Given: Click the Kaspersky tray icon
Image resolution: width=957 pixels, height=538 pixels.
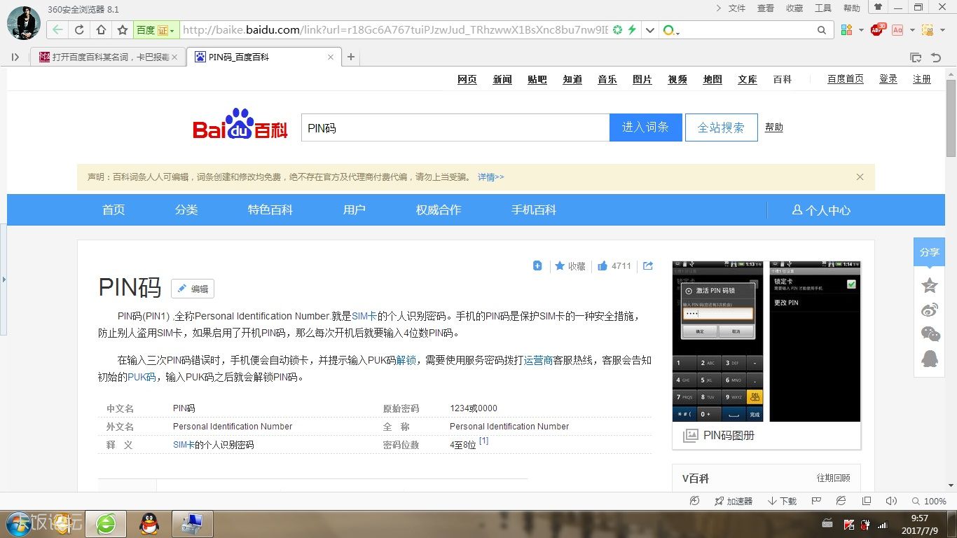Looking at the screenshot, I should (849, 525).
